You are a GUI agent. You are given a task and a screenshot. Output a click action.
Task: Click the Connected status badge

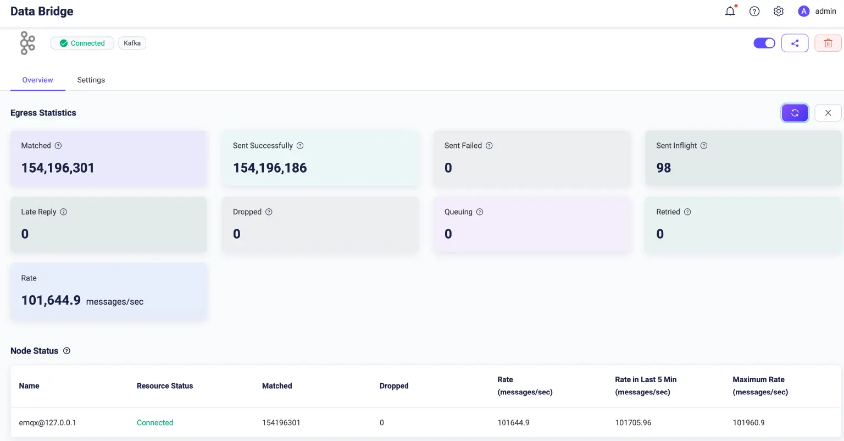click(x=82, y=43)
